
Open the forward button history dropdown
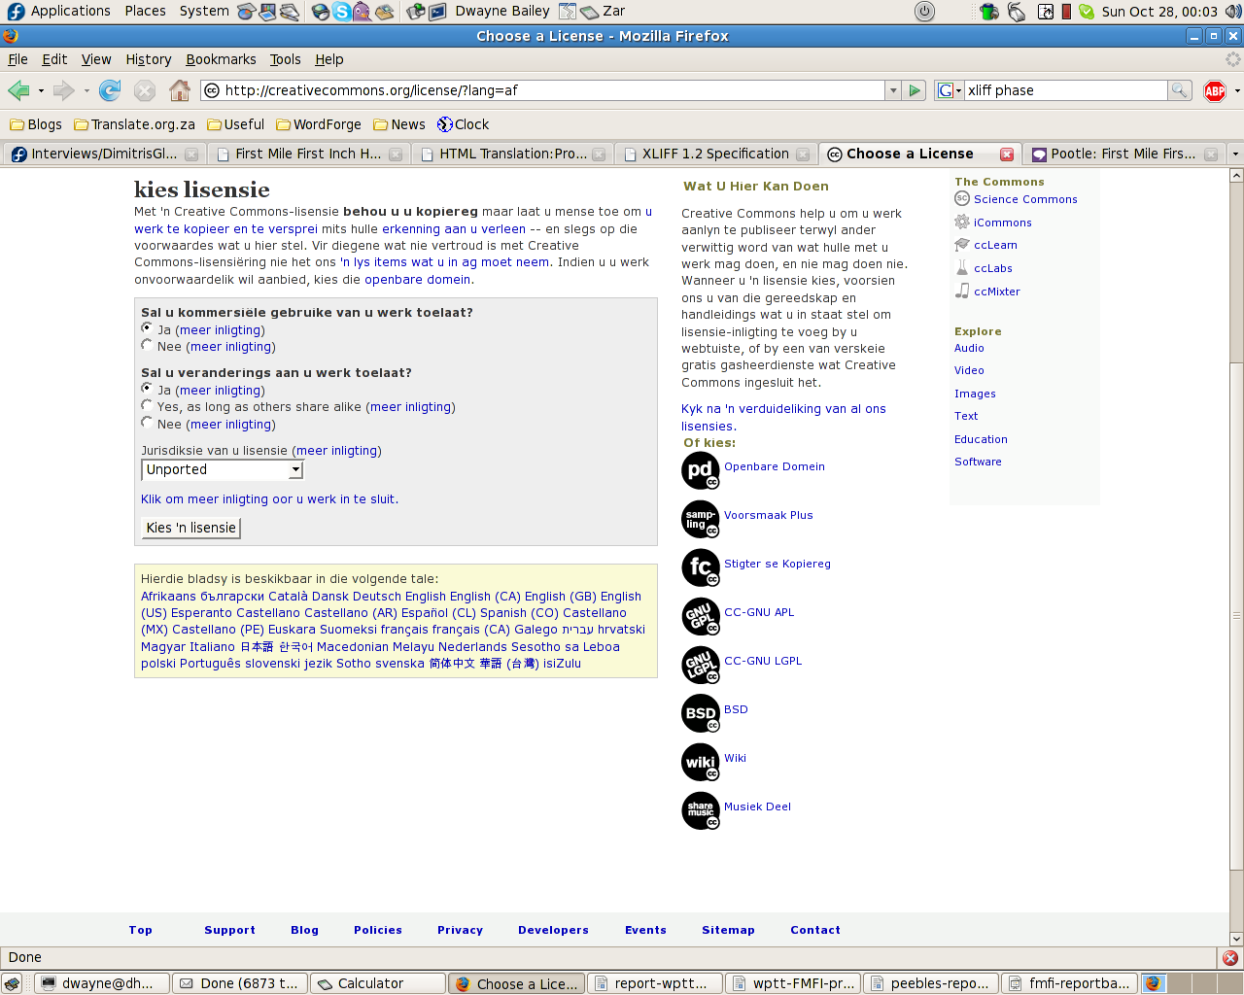[86, 90]
